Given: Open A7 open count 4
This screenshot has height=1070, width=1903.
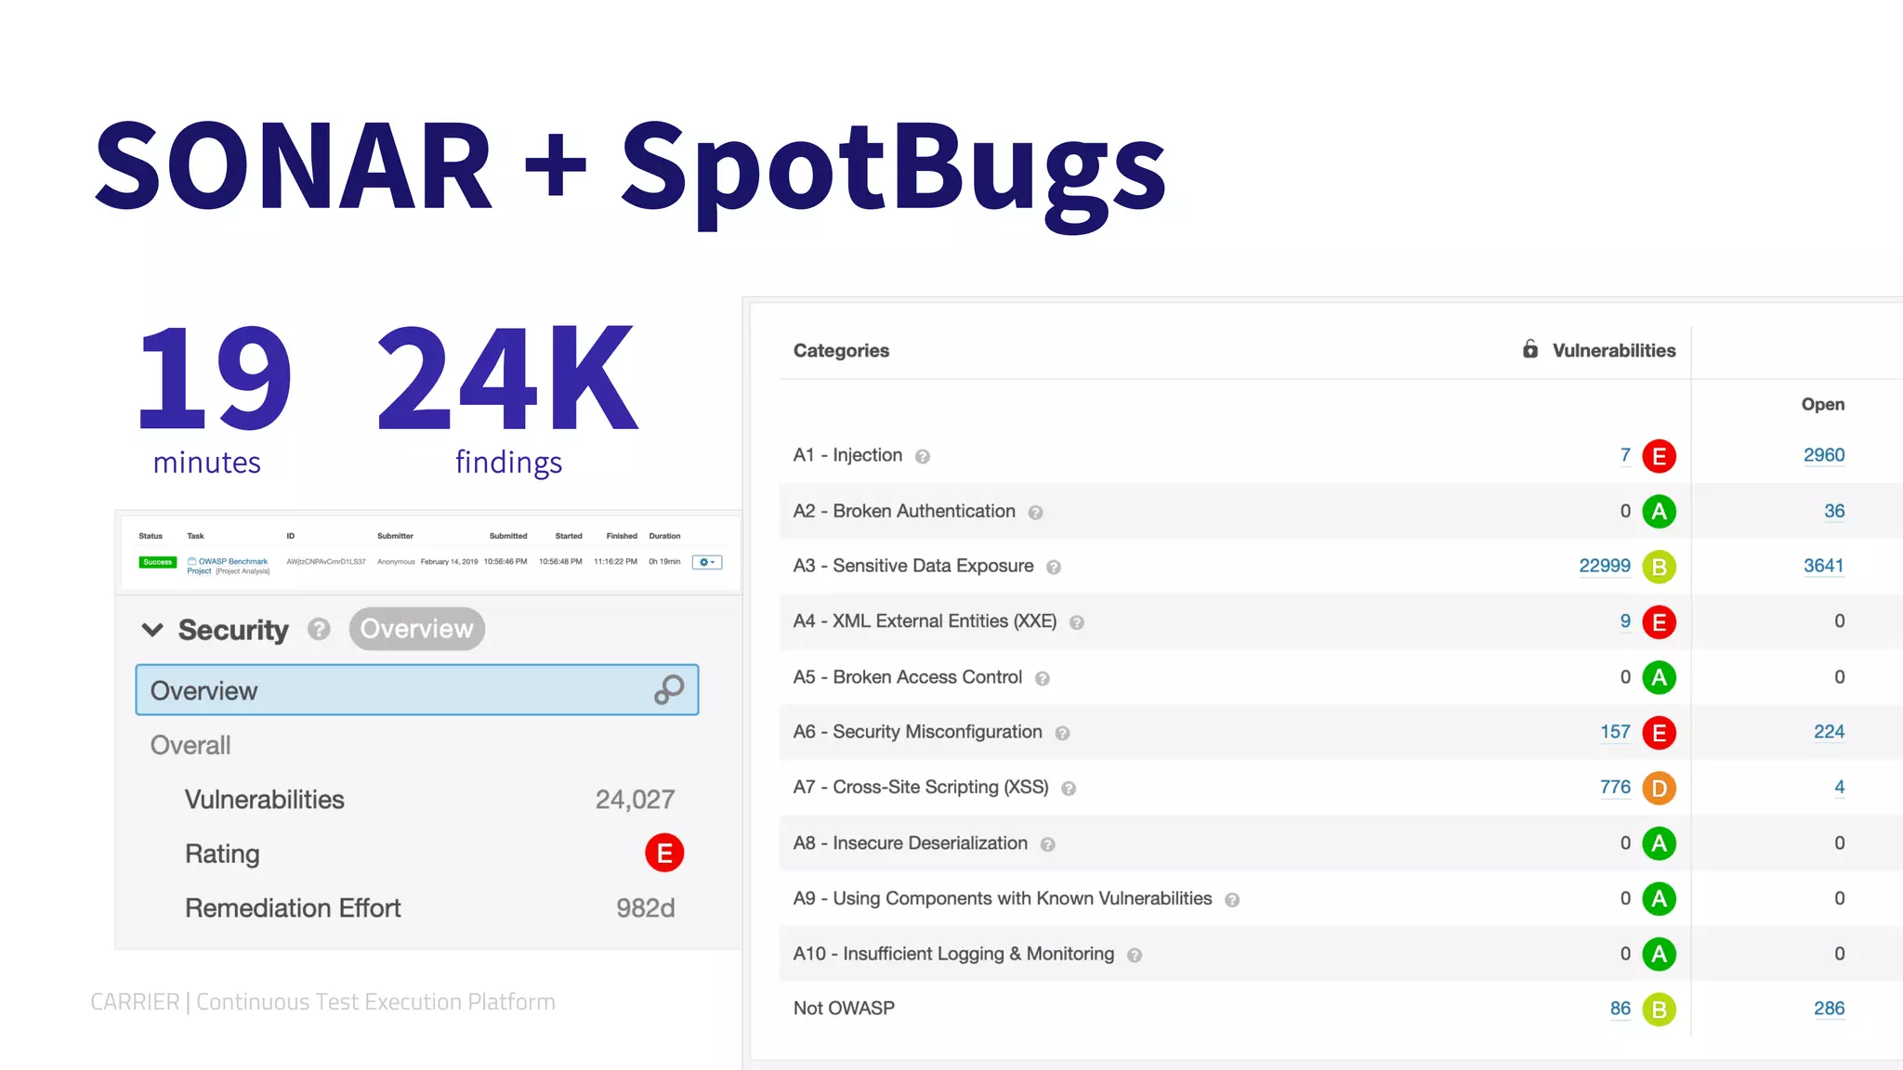Looking at the screenshot, I should coord(1840,788).
